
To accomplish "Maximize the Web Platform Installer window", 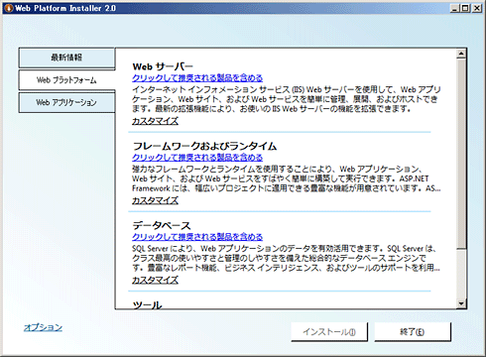I will coord(465,8).
